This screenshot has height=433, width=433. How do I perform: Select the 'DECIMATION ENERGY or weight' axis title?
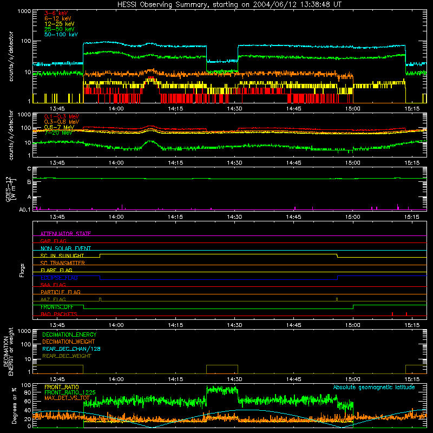[9, 352]
